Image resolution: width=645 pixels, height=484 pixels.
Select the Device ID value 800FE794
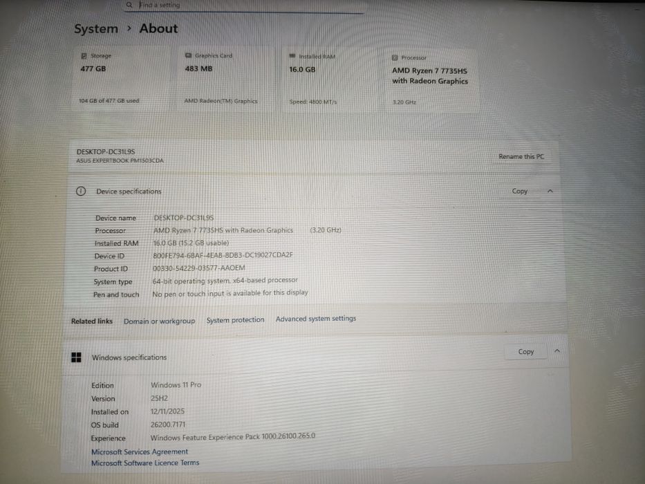point(223,255)
